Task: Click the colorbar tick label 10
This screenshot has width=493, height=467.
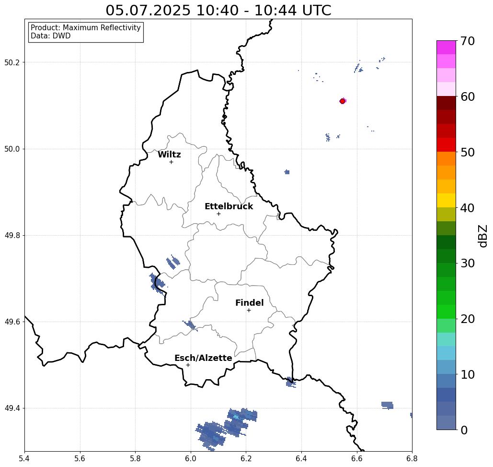Action: click(468, 374)
